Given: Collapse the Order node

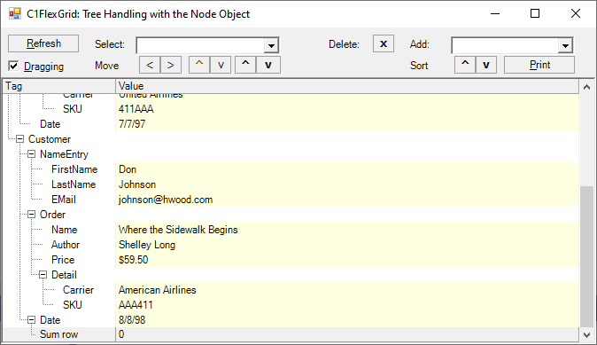Looking at the screenshot, I should (32, 215).
